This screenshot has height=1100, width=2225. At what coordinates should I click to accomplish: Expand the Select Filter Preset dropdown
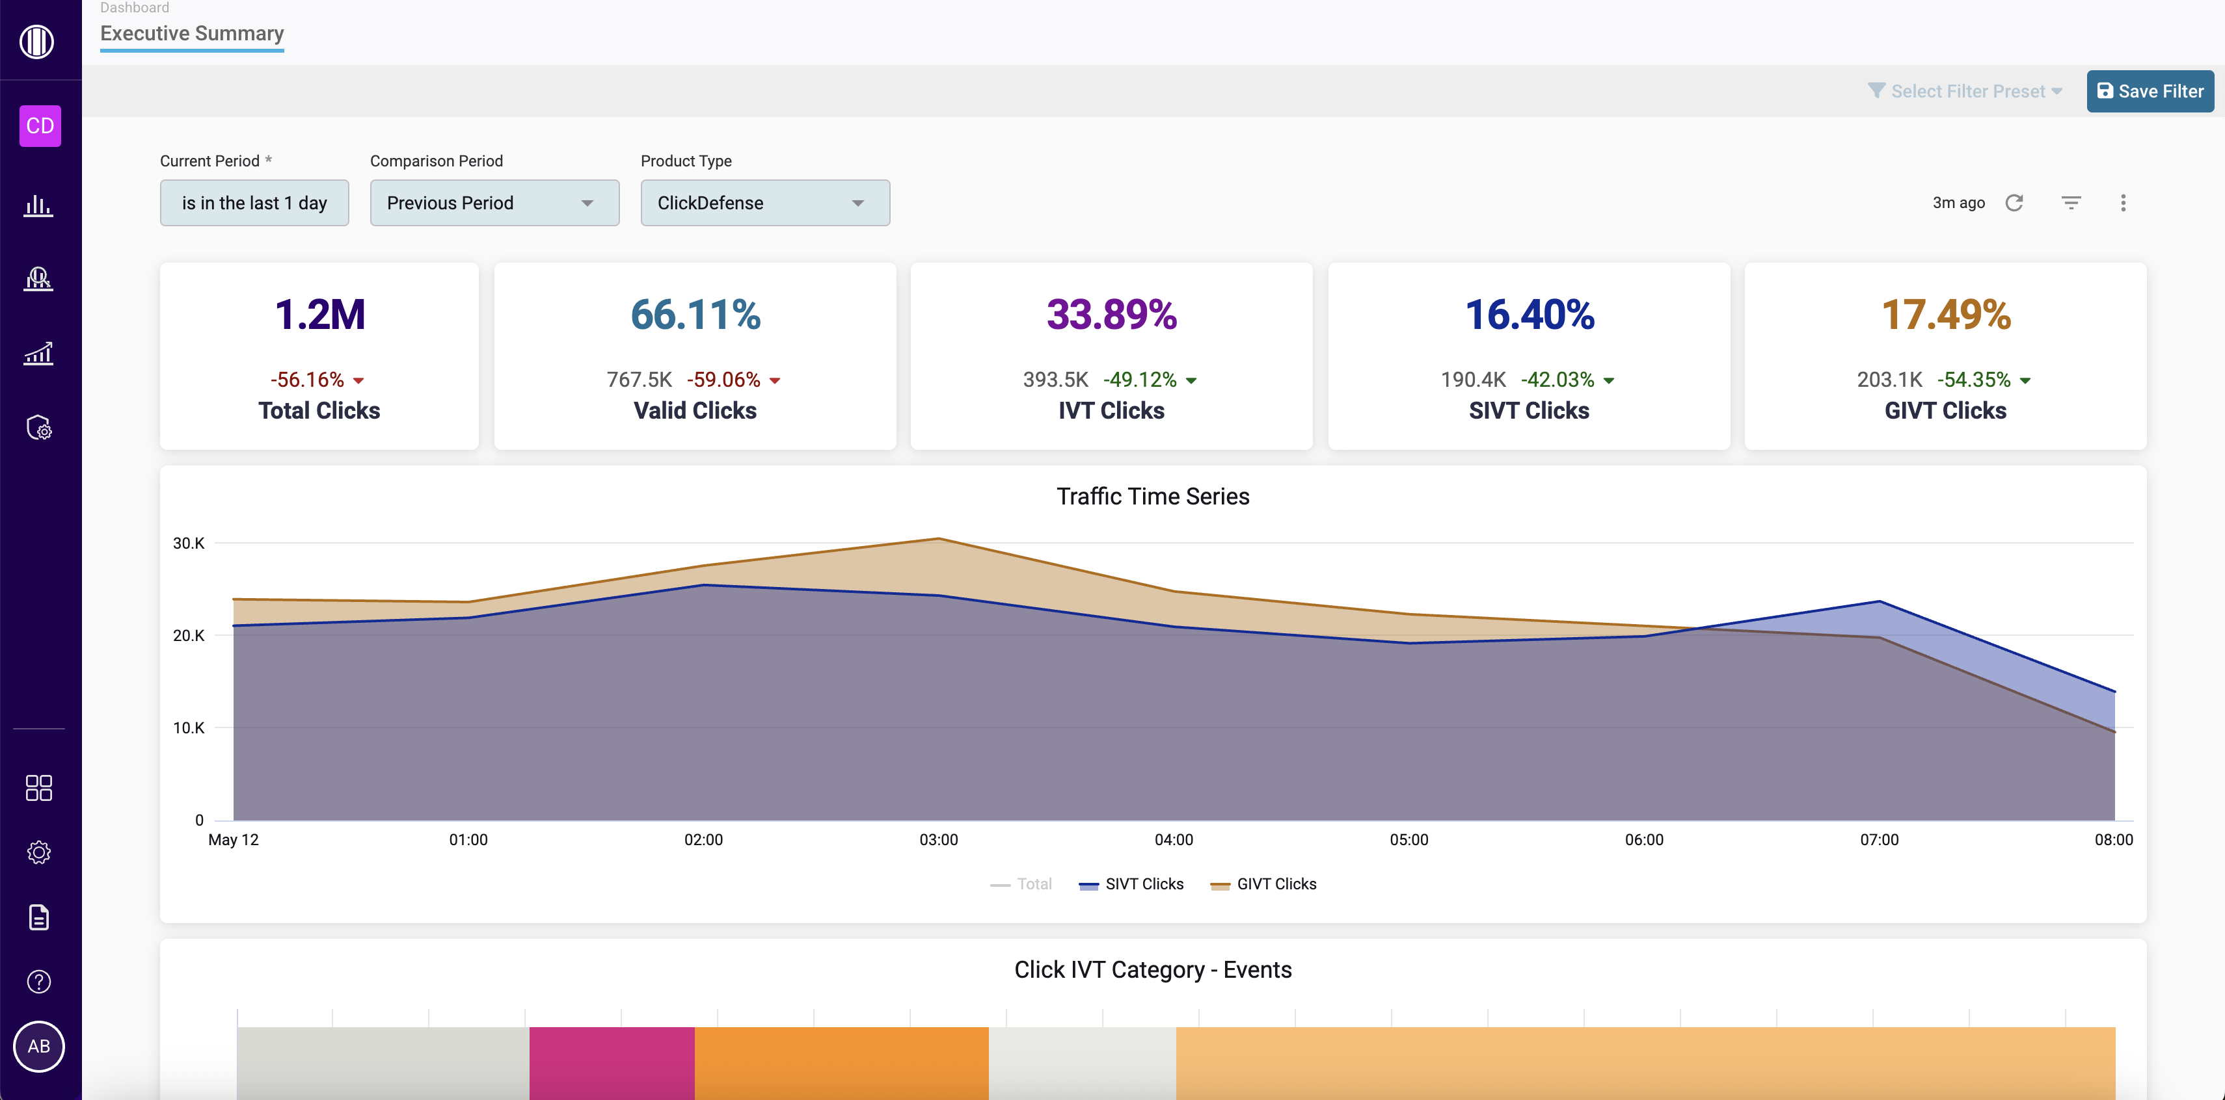pyautogui.click(x=1965, y=90)
